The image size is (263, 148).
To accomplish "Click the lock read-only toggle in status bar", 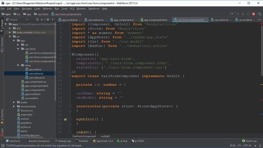I will 255,146.
